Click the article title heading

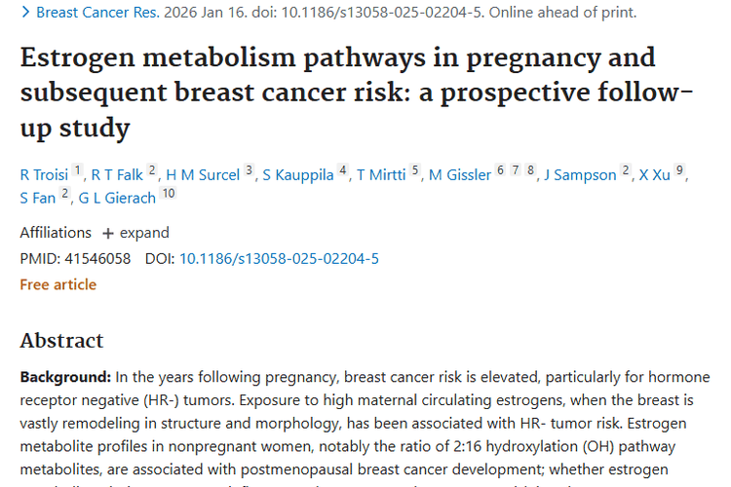[337, 93]
